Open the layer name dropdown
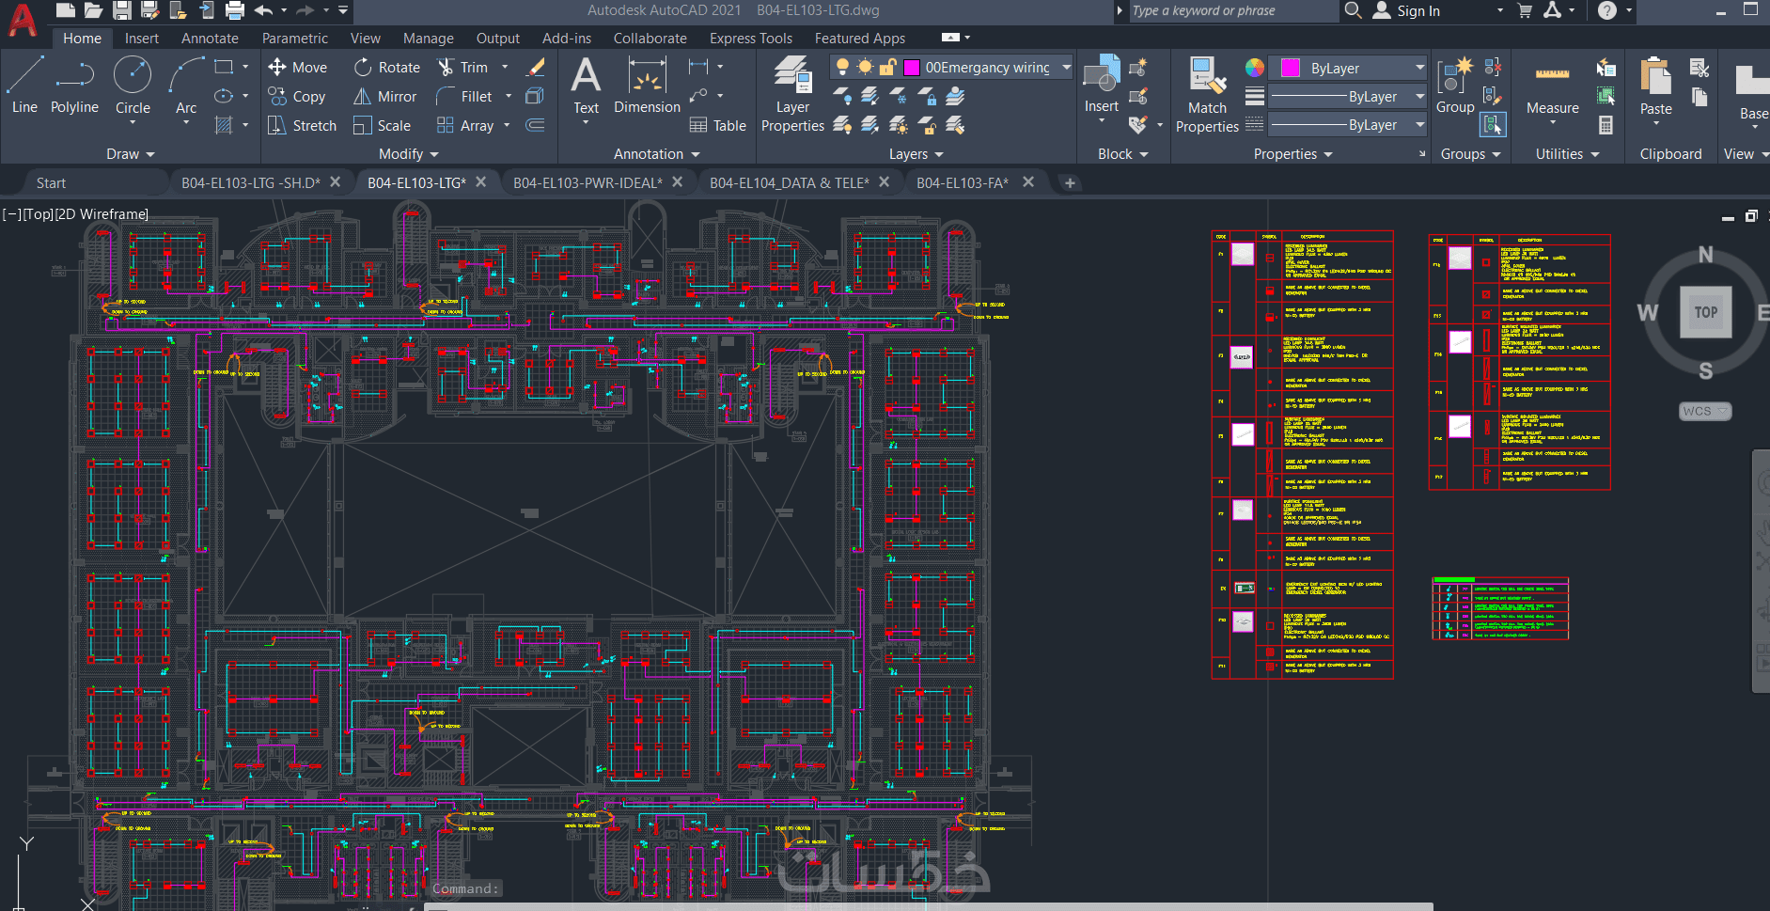 point(1066,67)
